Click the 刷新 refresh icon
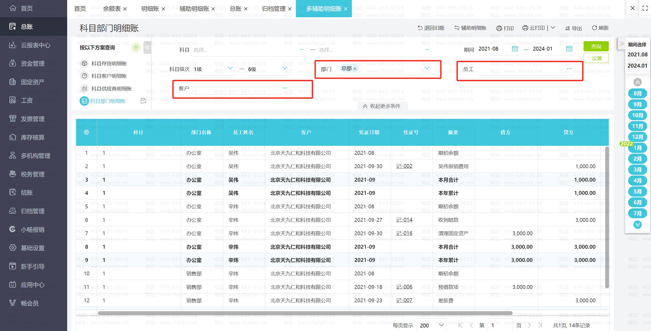 pos(595,28)
